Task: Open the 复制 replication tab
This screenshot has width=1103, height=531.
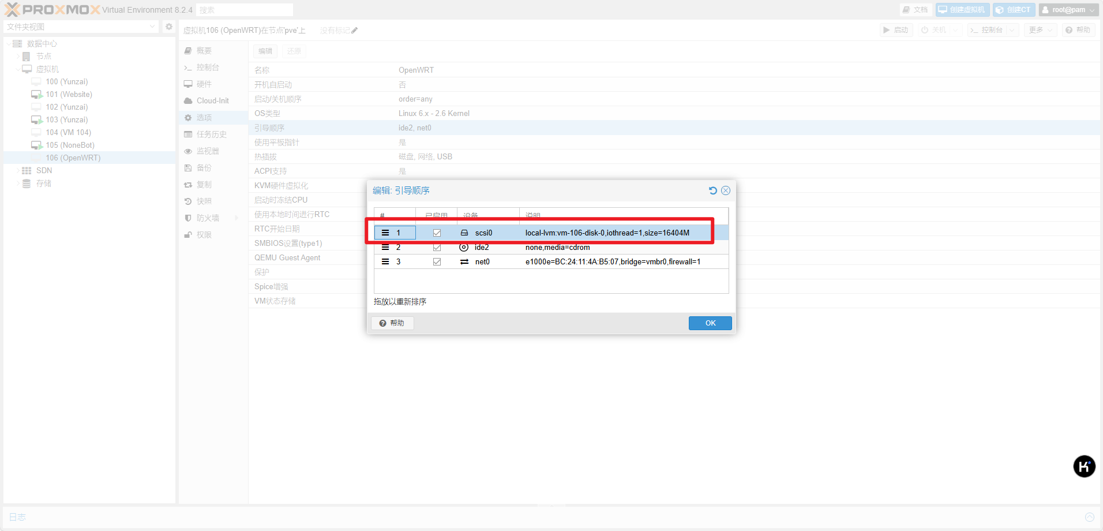Action: point(213,185)
